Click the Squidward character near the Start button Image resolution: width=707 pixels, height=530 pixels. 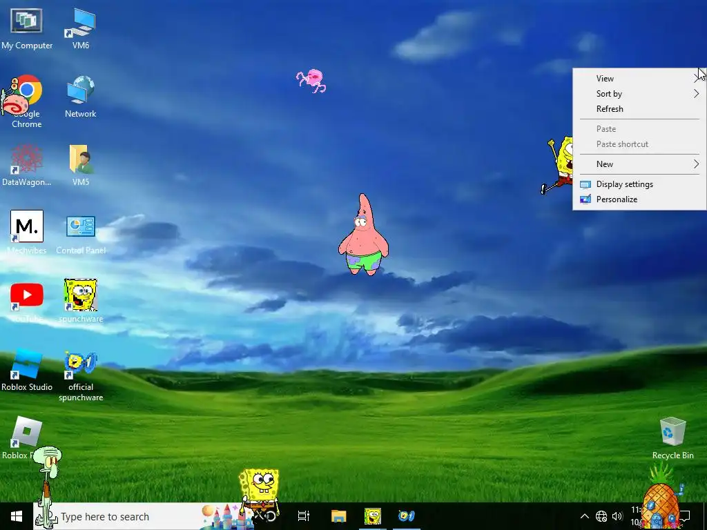[x=48, y=486]
